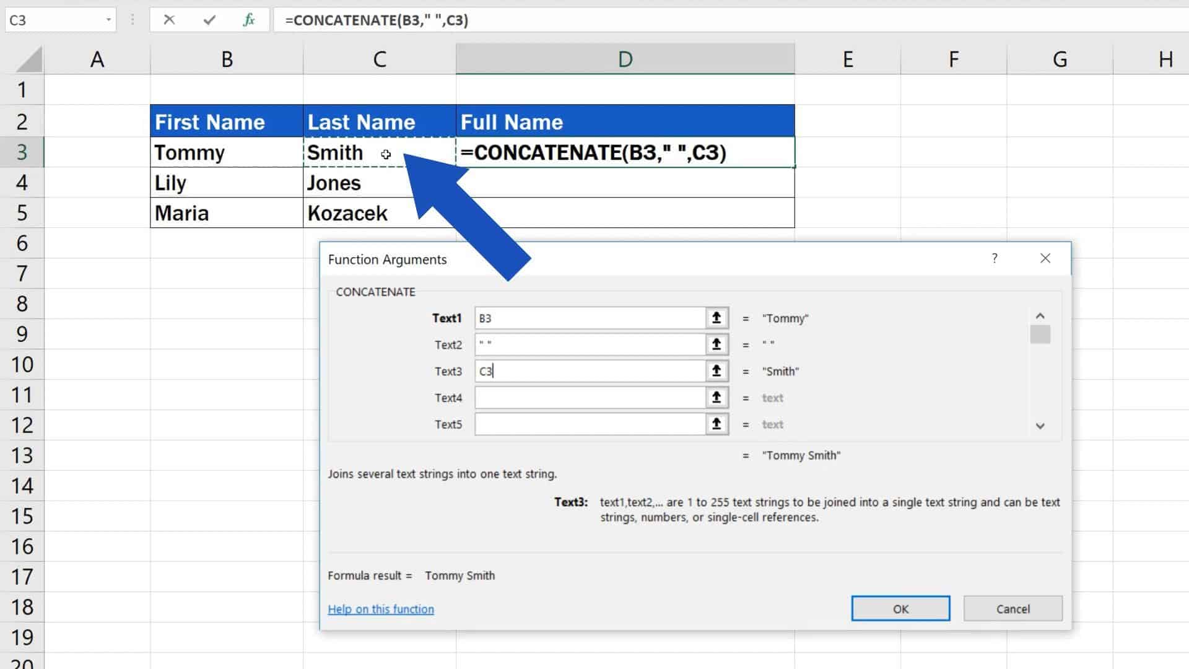Click the collapse dialog icon next to Text1
The image size is (1189, 669).
pyautogui.click(x=716, y=318)
